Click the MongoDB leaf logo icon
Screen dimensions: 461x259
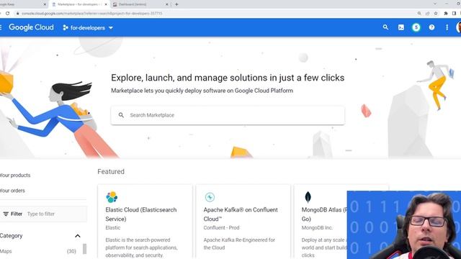(x=308, y=197)
